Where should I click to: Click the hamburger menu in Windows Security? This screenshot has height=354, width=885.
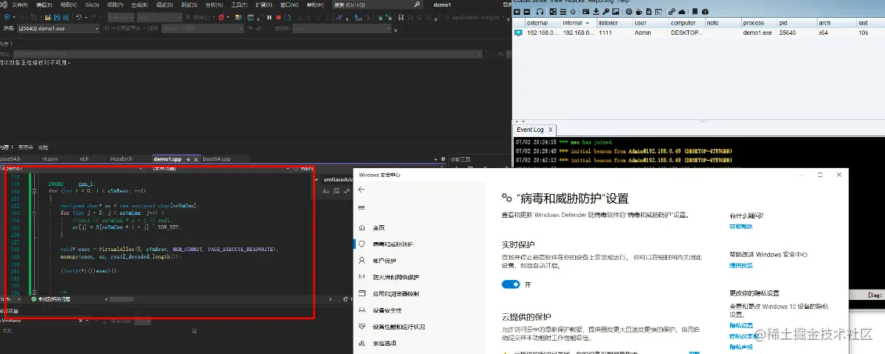(x=362, y=208)
